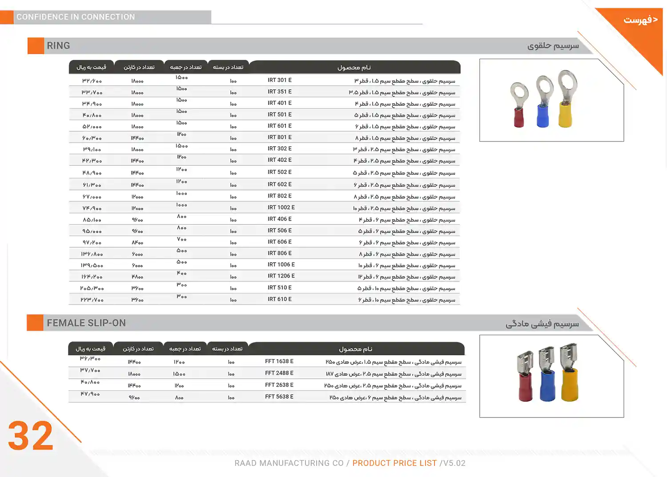The width and height of the screenshot is (667, 477).
Task: Click product code IRT 502 E
Action: [280, 172]
